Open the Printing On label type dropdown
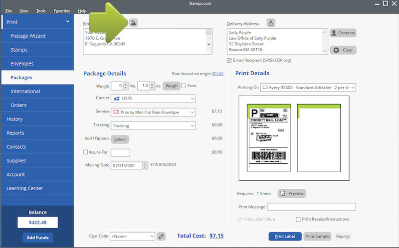Image resolution: width=399 pixels, height=248 pixels. coord(308,88)
